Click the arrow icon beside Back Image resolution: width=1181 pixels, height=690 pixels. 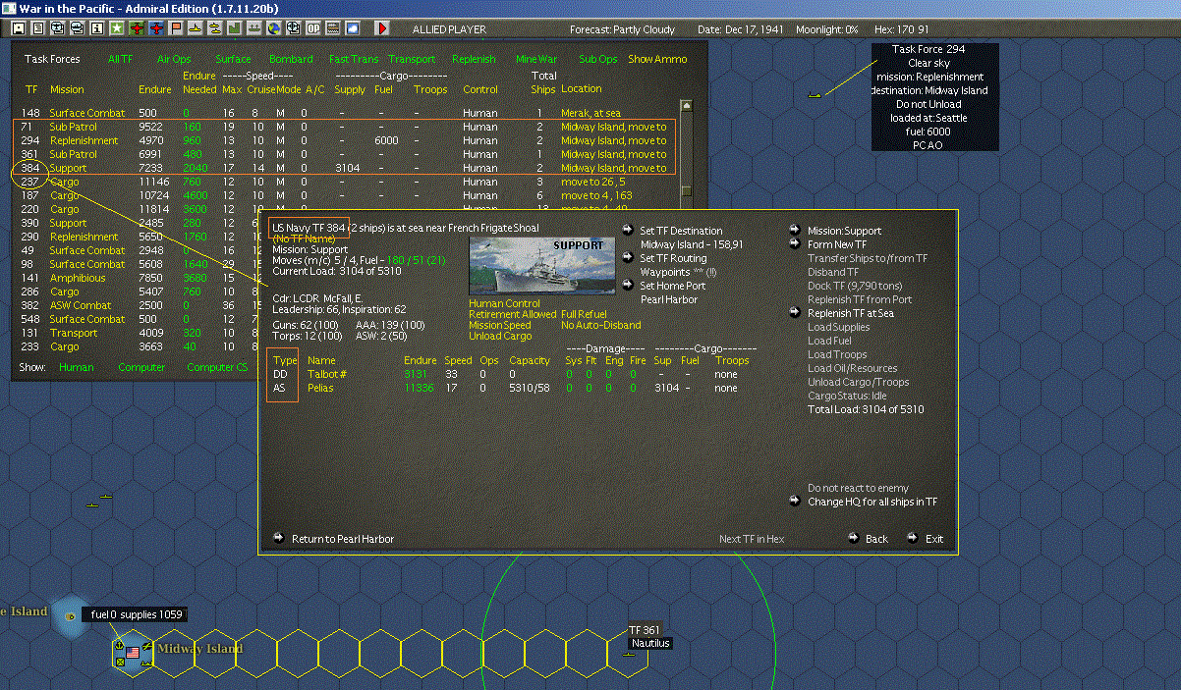(854, 538)
